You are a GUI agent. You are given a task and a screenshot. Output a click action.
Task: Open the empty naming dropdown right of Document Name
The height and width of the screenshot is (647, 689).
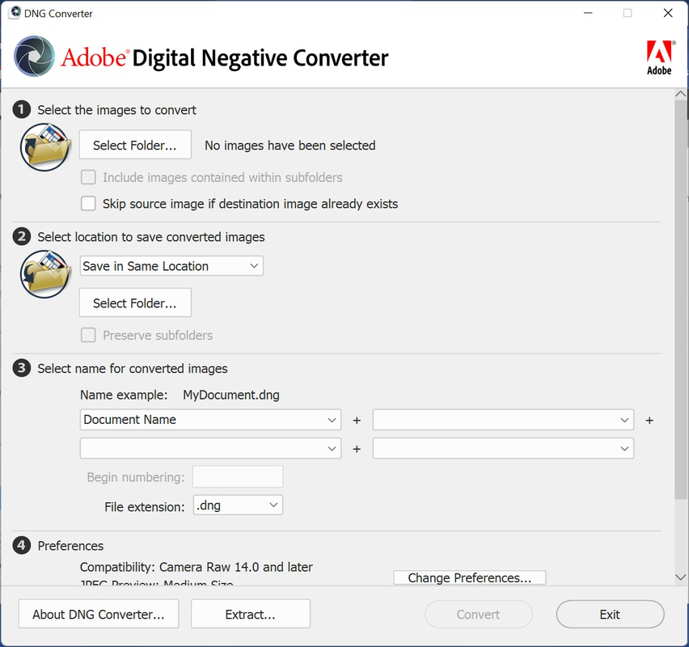coord(503,420)
